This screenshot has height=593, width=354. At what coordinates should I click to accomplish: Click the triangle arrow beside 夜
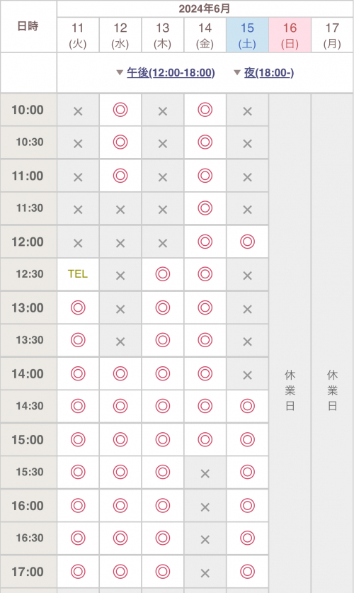tap(237, 72)
